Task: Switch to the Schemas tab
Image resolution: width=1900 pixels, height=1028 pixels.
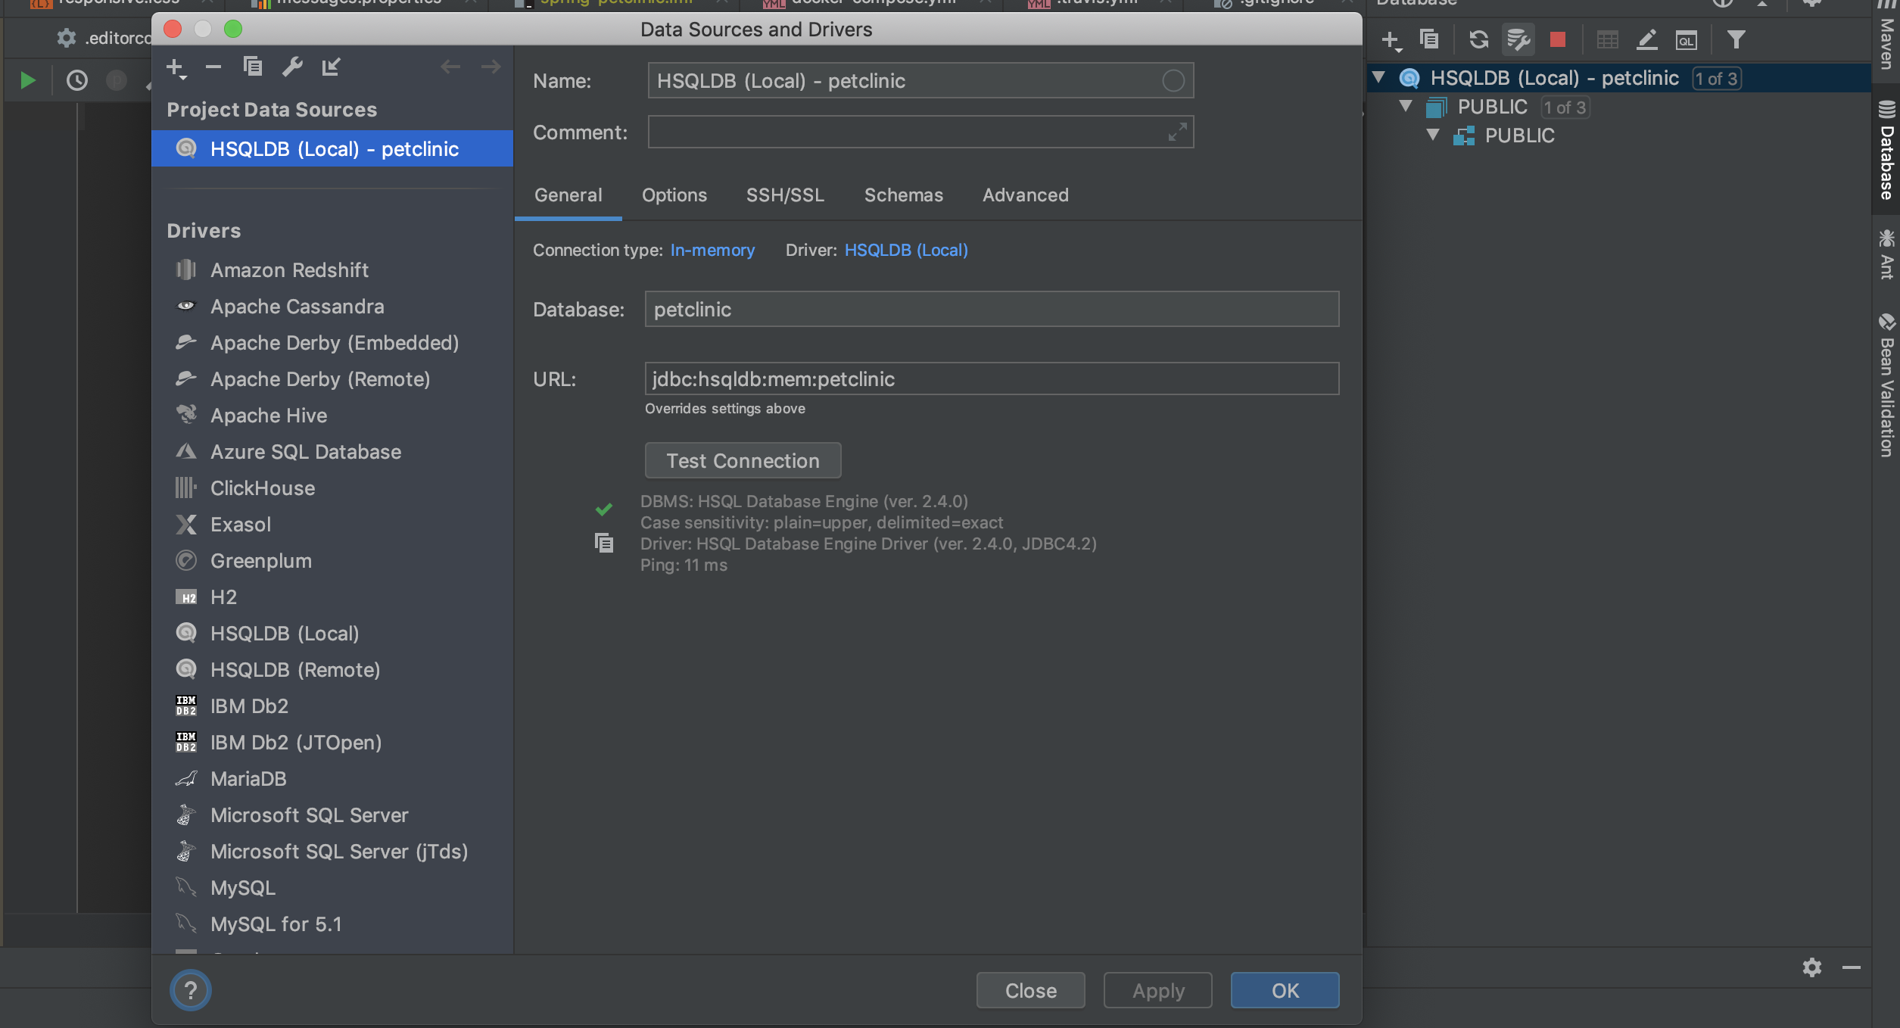Action: 903,195
